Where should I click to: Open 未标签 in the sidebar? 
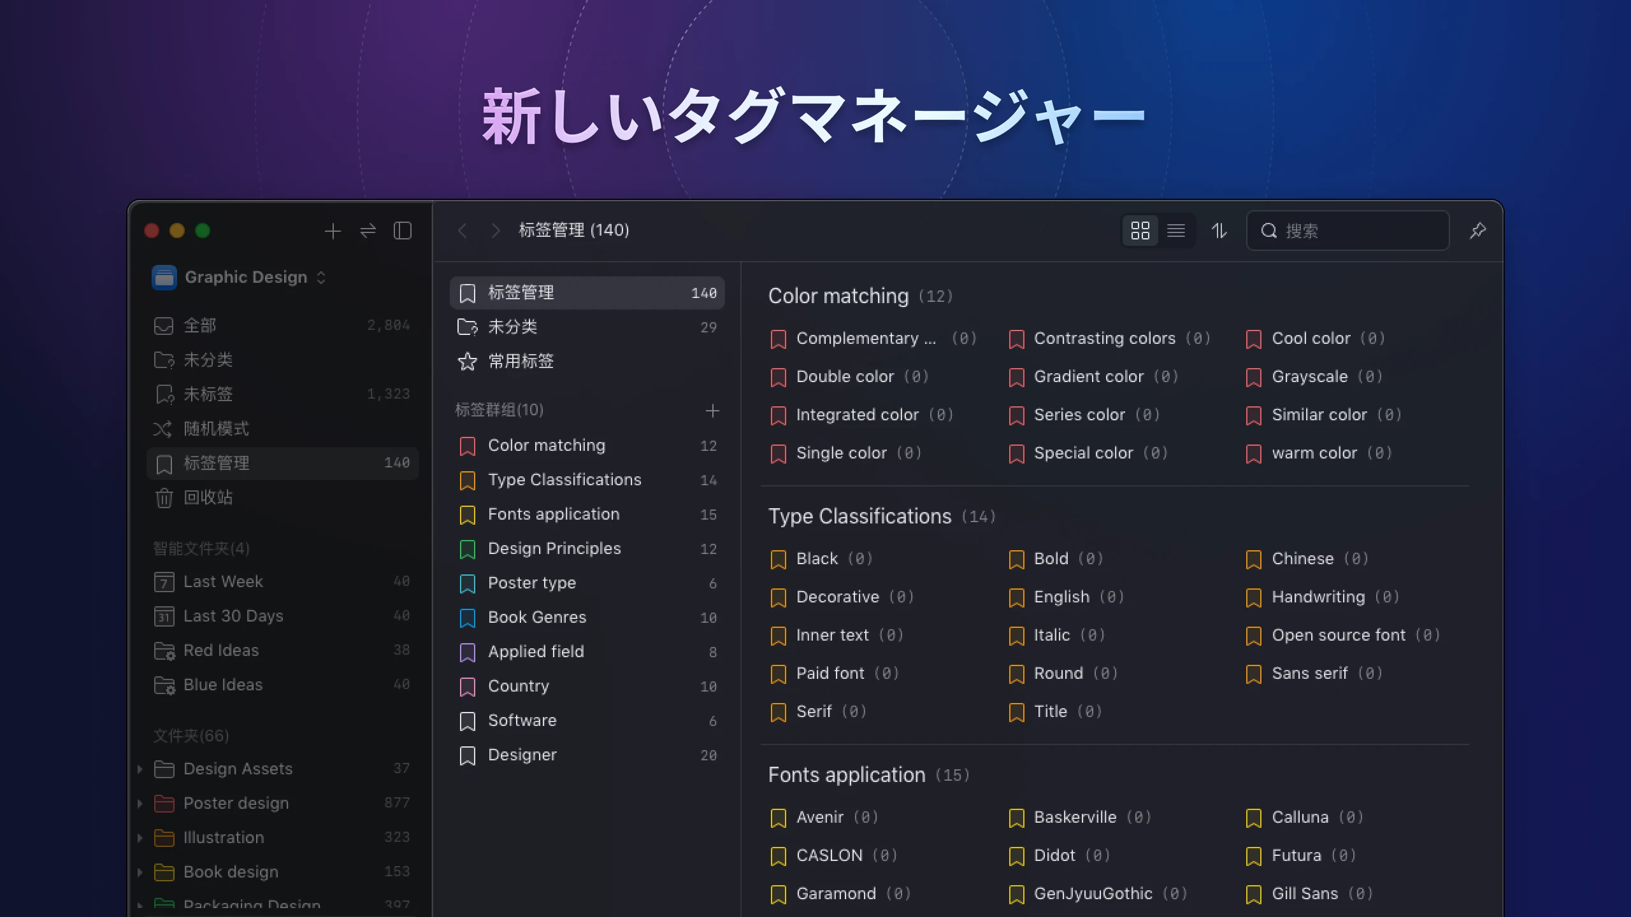click(282, 394)
